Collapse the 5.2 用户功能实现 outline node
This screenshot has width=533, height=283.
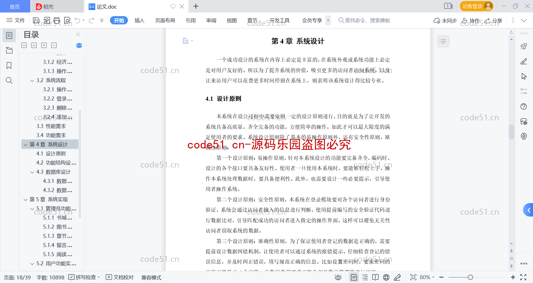tap(32, 264)
